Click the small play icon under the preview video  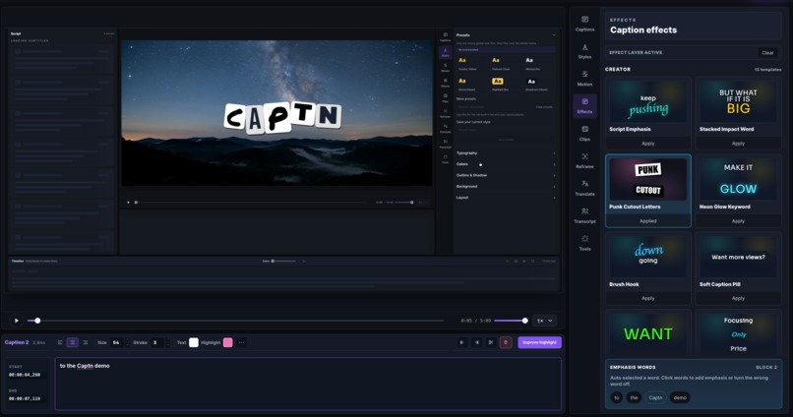(x=128, y=203)
